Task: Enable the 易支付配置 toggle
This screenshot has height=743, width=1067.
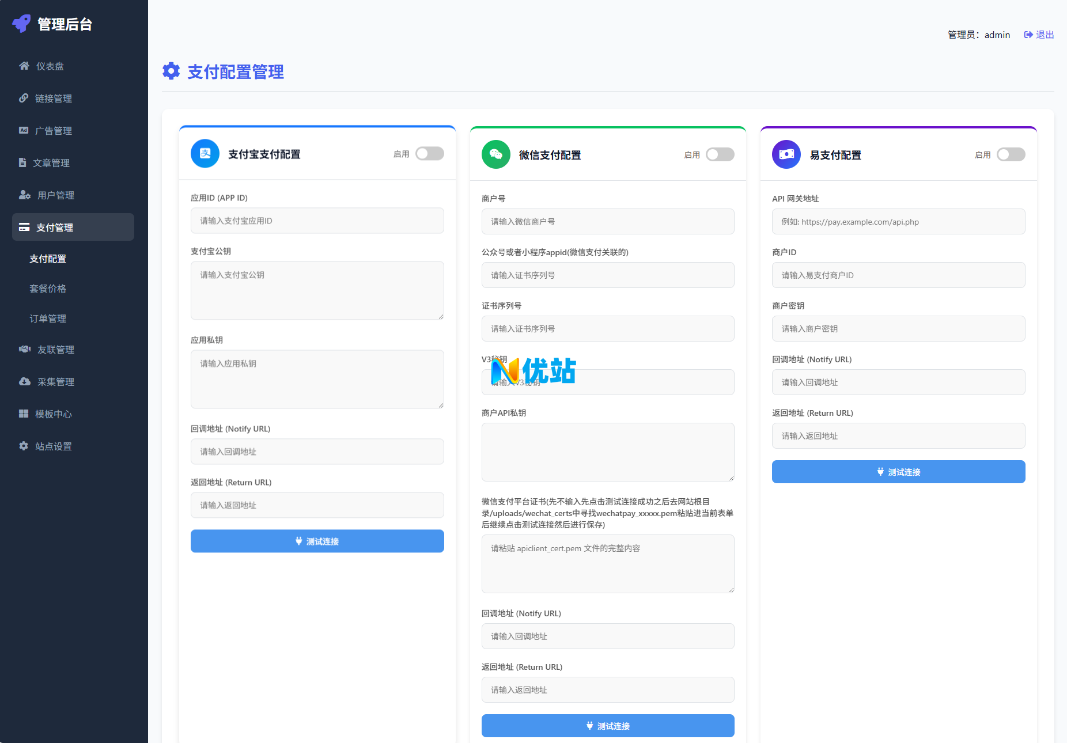Action: pyautogui.click(x=1011, y=154)
